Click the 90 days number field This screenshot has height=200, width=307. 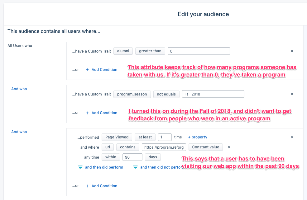(132, 157)
